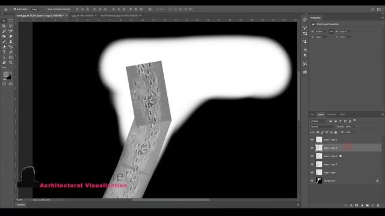Select the Crop tool
This screenshot has height=216, width=385.
[x=4, y=26]
